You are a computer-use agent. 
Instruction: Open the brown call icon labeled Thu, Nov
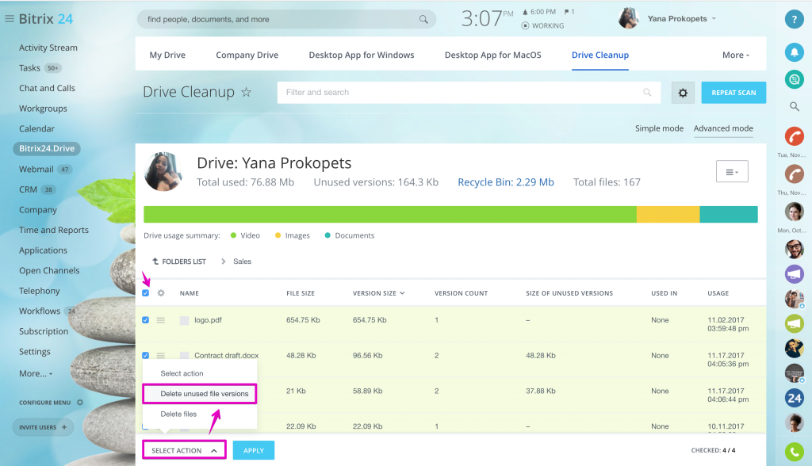pos(794,174)
